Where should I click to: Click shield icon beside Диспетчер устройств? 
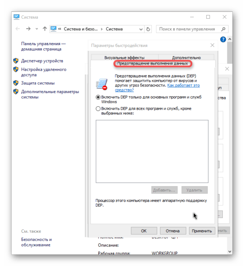tap(16, 60)
